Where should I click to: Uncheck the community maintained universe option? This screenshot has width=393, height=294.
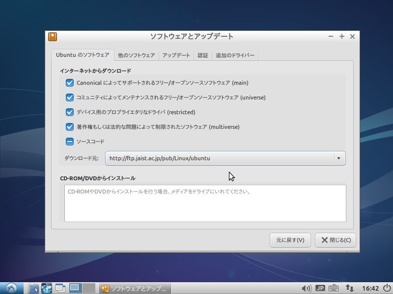point(70,98)
